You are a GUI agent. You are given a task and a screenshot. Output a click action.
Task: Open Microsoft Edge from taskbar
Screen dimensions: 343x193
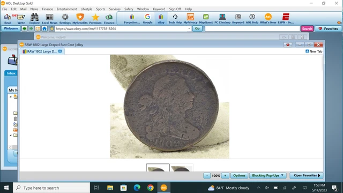click(x=137, y=188)
